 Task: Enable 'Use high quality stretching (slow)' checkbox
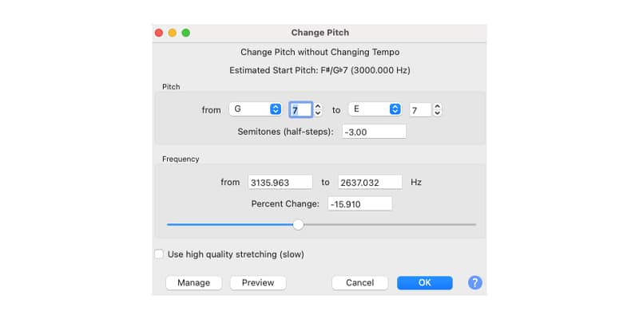click(159, 254)
